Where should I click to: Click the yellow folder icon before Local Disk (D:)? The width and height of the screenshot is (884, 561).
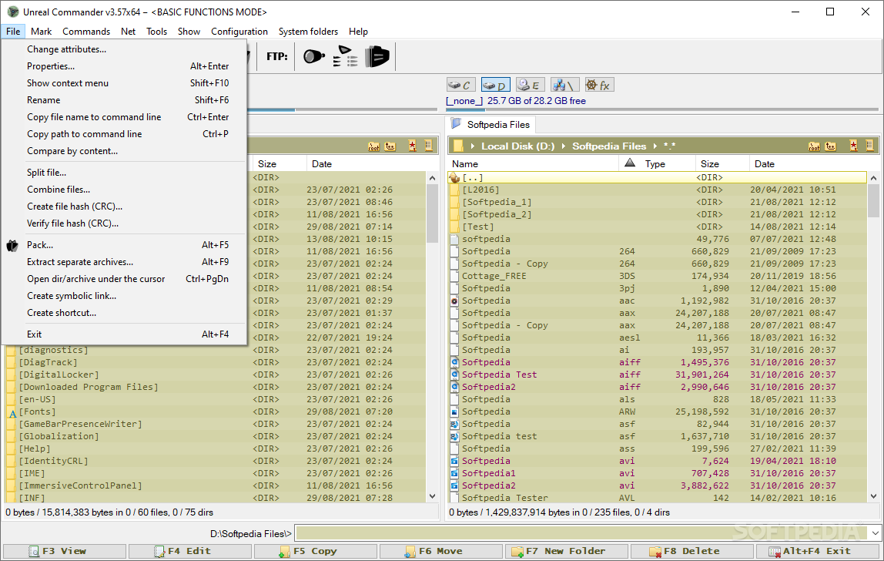458,146
